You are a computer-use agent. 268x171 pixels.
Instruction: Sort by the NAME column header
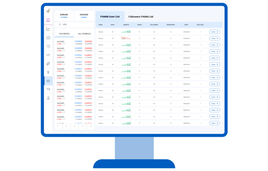100,25
